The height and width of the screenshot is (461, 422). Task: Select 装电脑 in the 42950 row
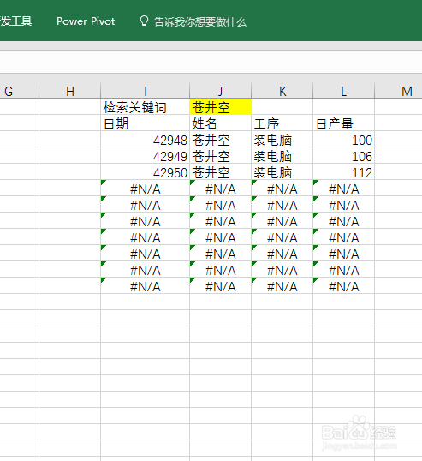click(282, 172)
